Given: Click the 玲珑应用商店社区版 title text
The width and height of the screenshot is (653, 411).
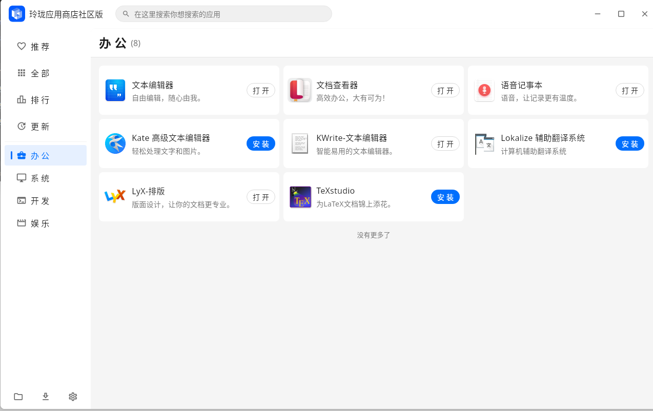Looking at the screenshot, I should pyautogui.click(x=66, y=14).
